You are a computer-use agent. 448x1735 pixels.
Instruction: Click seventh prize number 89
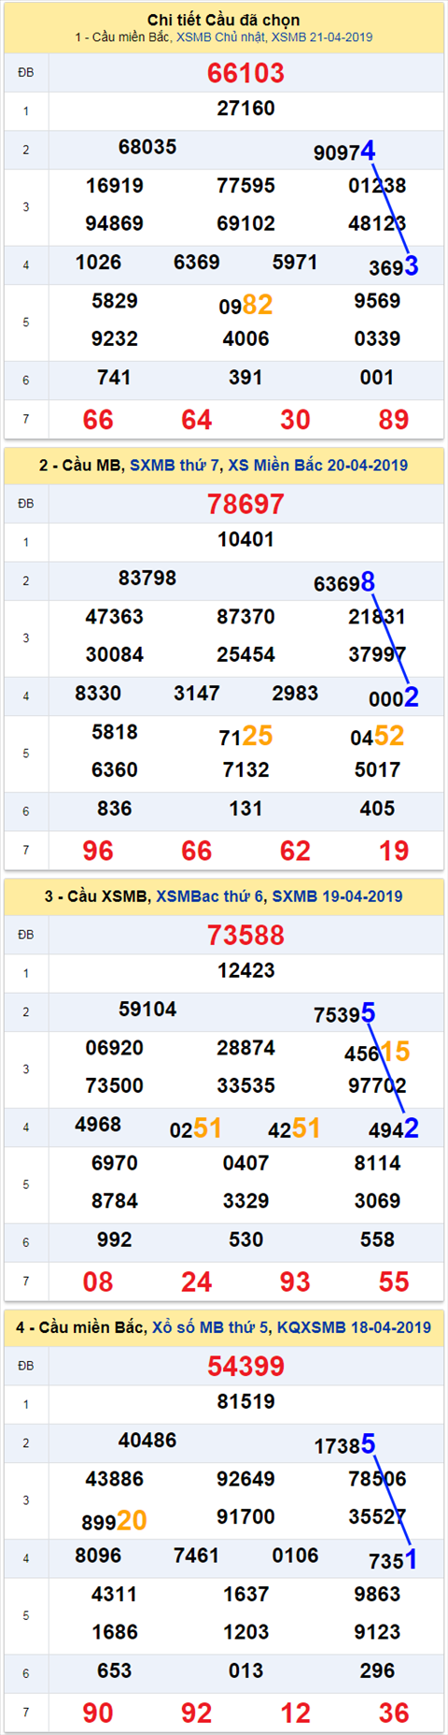tap(394, 420)
